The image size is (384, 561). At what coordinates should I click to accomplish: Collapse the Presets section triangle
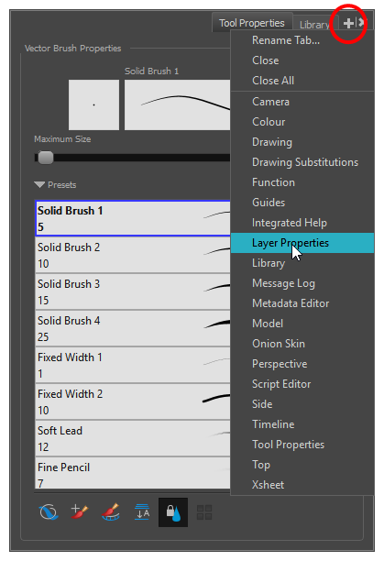tap(39, 184)
